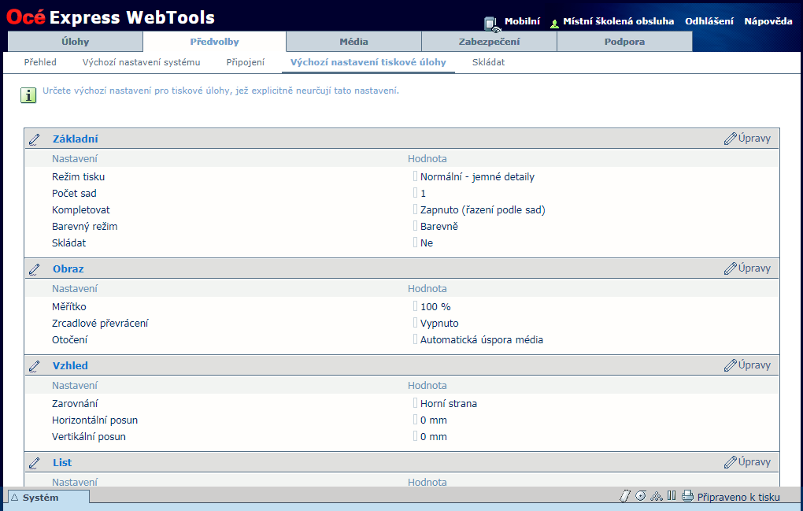This screenshot has width=803, height=511.
Task: Click the printer status icon
Action: coord(687,496)
